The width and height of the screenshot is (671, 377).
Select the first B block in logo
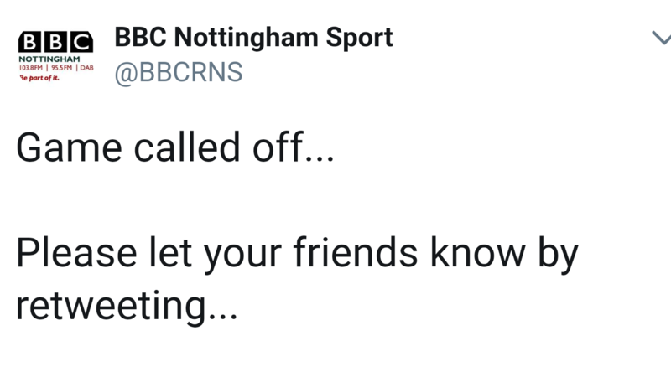[29, 42]
